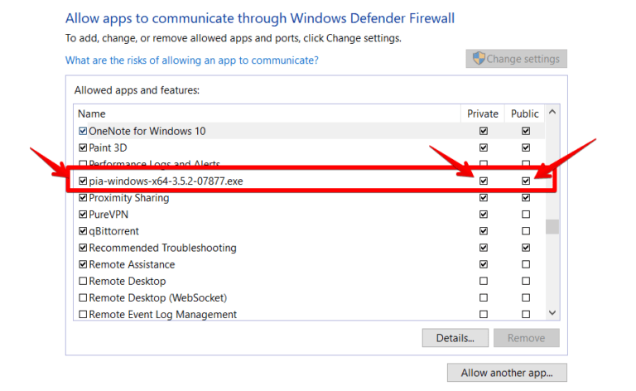The height and width of the screenshot is (391, 636).
Task: Sort list by the Name column header
Action: pos(265,113)
